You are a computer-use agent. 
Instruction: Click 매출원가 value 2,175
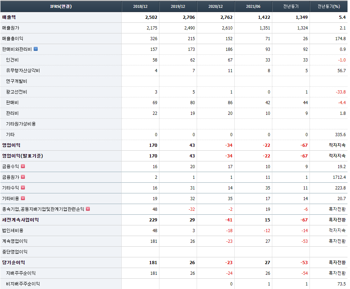[x=152, y=28]
